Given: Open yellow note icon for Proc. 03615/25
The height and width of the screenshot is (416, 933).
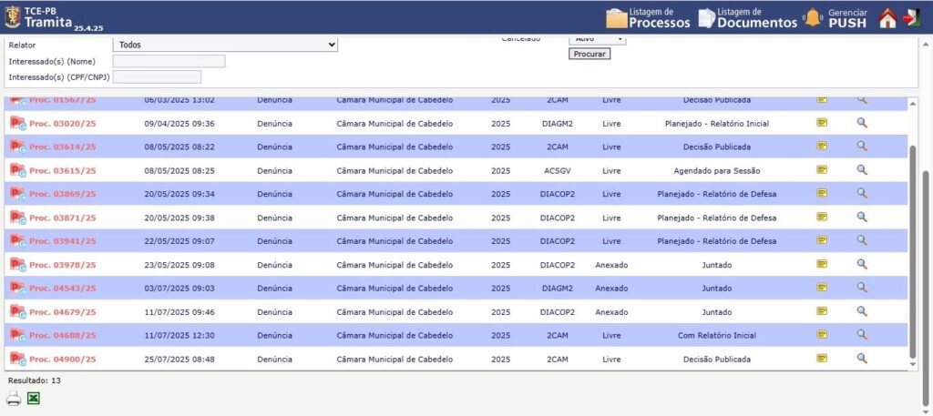Looking at the screenshot, I should [822, 169].
